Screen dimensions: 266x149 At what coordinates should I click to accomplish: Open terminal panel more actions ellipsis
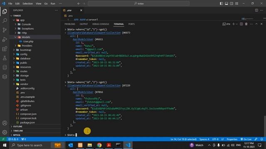click(x=251, y=24)
